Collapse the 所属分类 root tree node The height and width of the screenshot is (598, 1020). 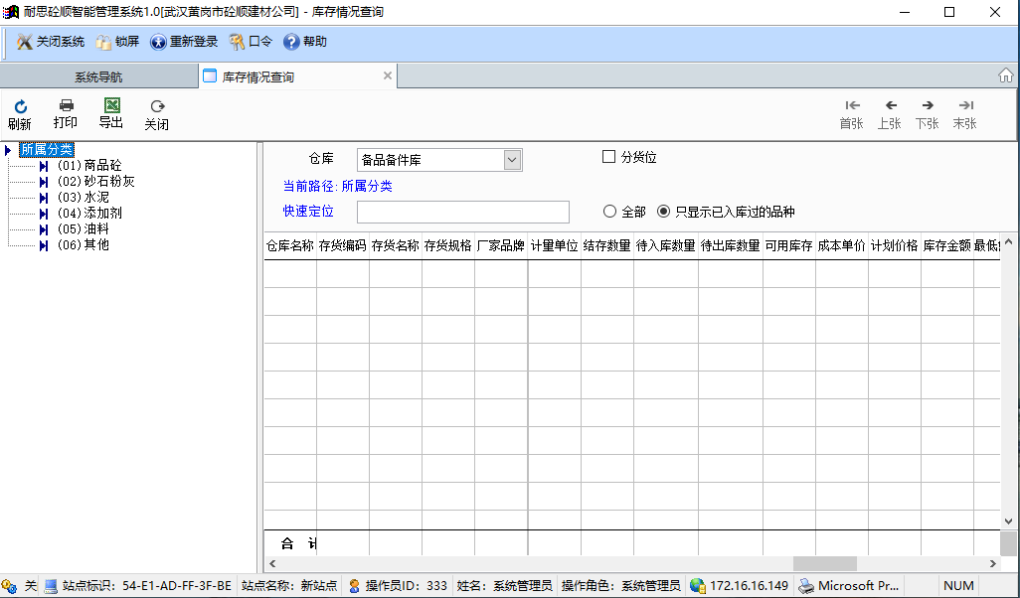point(9,150)
